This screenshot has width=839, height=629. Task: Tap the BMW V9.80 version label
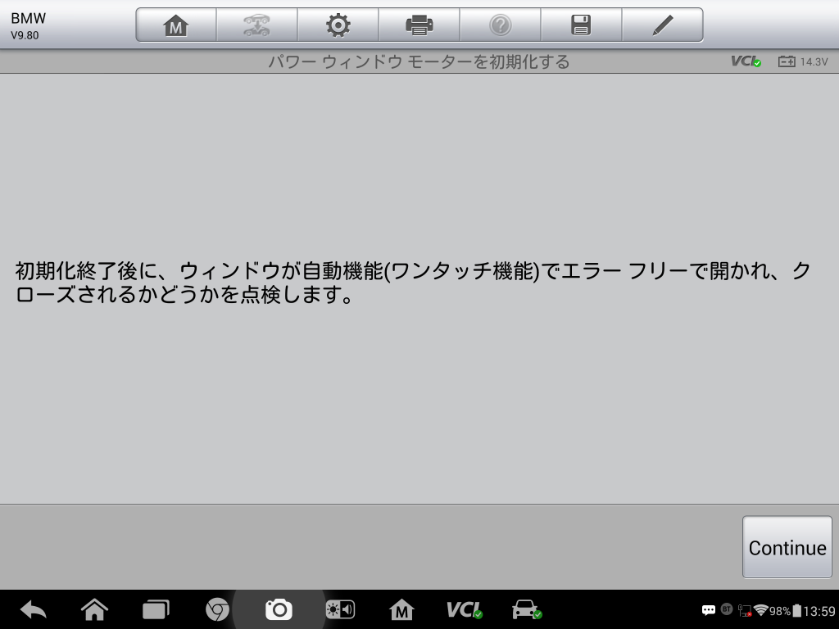(x=29, y=26)
